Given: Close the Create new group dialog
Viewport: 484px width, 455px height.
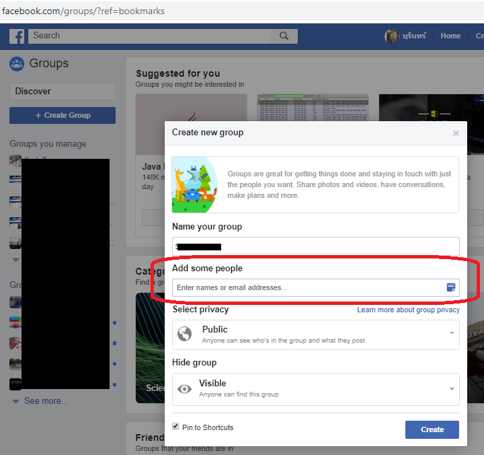Looking at the screenshot, I should click(456, 133).
